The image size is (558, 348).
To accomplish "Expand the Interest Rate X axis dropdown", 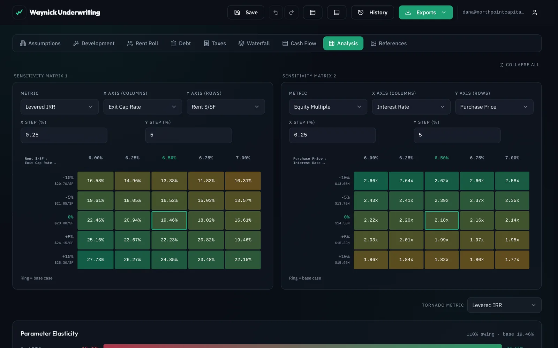I will pos(411,107).
